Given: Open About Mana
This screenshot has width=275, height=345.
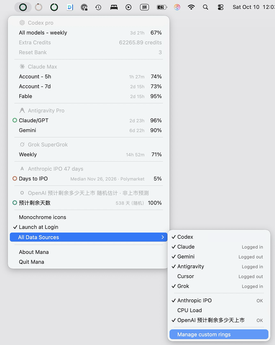Looking at the screenshot, I should tap(88, 252).
